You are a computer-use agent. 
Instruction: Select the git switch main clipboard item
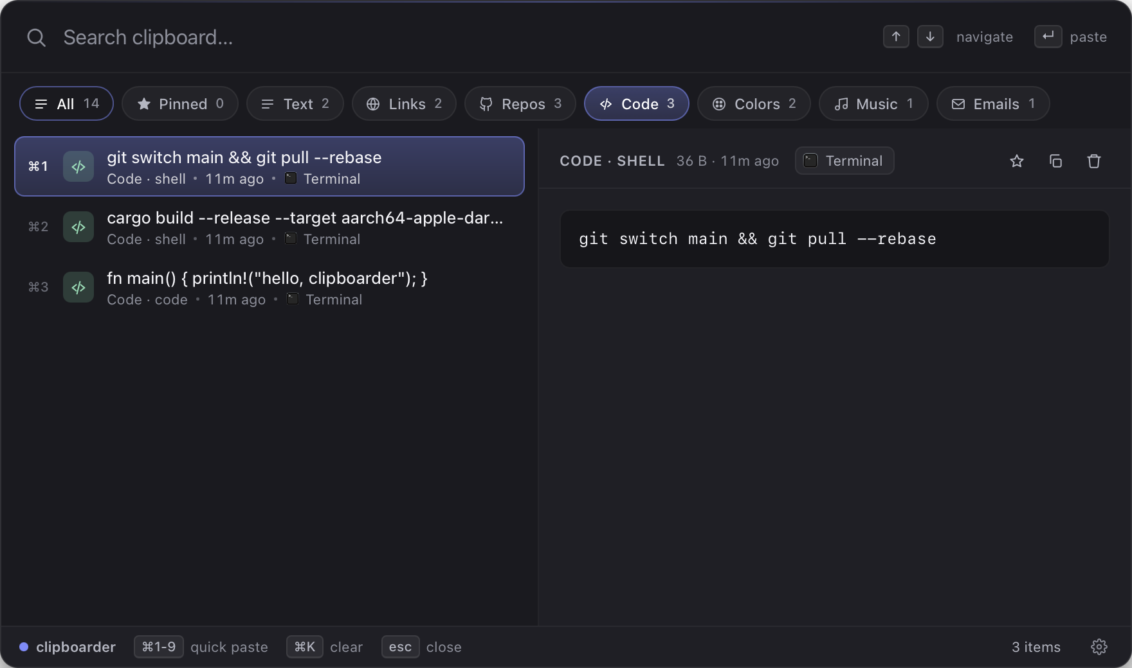point(269,166)
